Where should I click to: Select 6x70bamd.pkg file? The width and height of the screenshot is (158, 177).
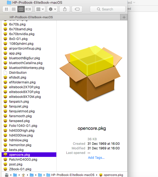point(29,29)
